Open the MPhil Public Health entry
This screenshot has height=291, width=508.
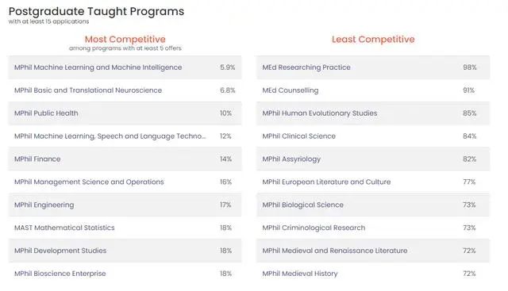pyautogui.click(x=125, y=113)
